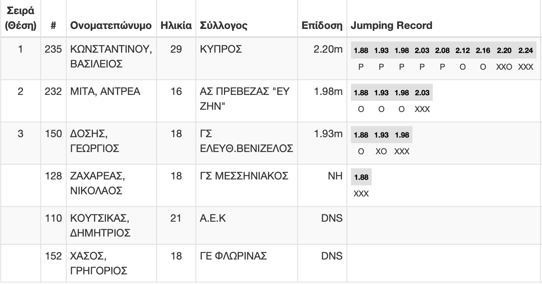Select athlete name ΜΙΤΑ, ΑΝΤΡΕΑ

tap(106, 92)
